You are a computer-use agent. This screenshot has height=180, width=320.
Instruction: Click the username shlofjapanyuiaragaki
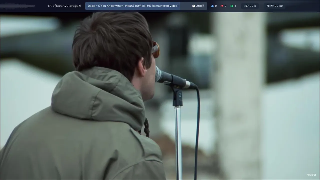click(64, 6)
